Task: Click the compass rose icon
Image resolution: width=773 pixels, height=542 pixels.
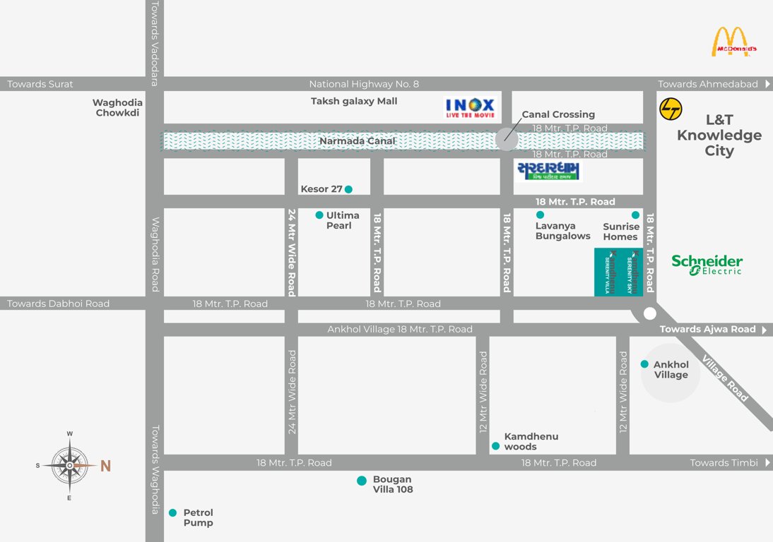Action: (70, 466)
